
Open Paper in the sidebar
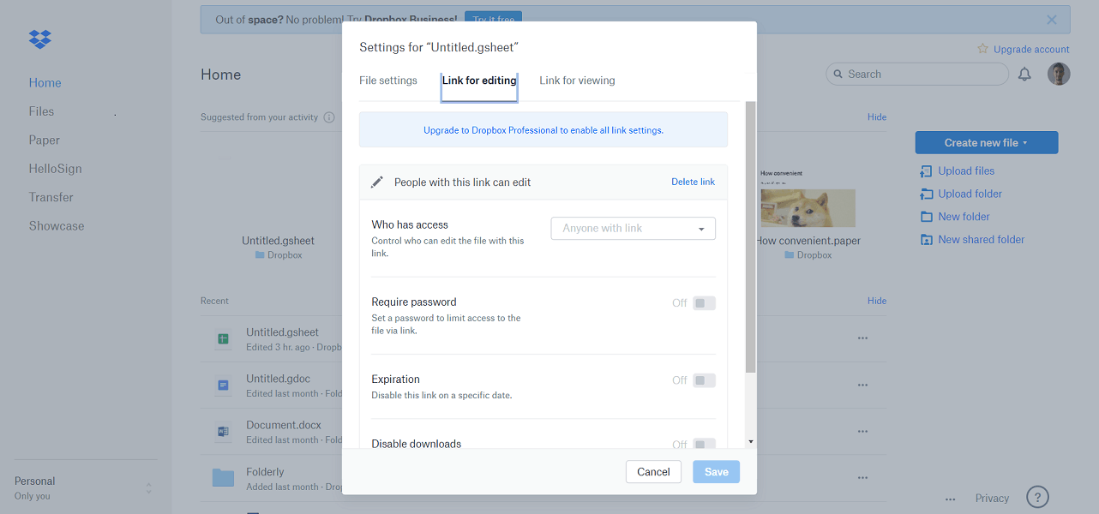[45, 140]
